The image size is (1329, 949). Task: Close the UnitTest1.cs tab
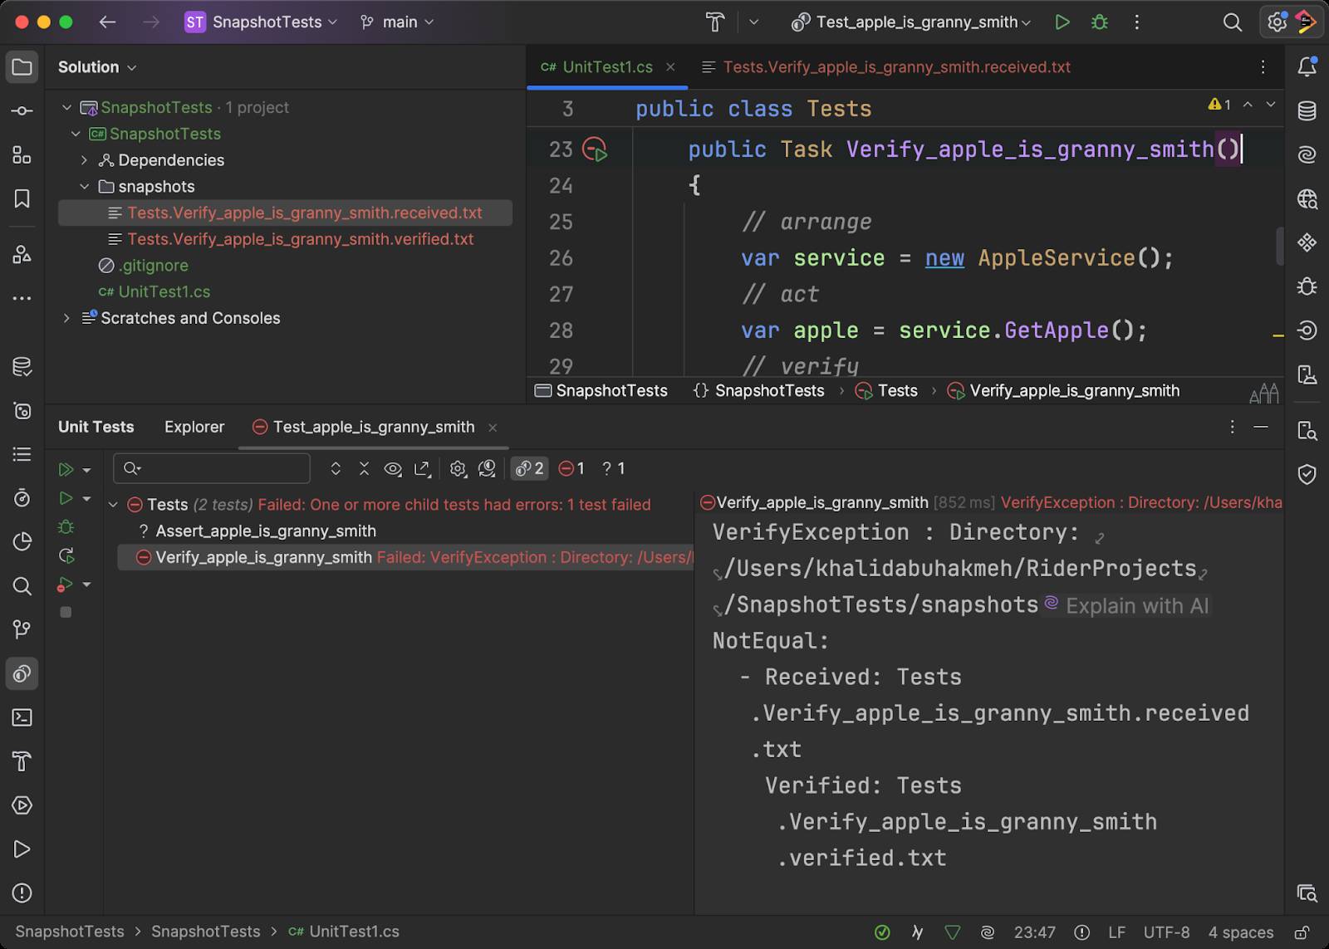(x=670, y=67)
